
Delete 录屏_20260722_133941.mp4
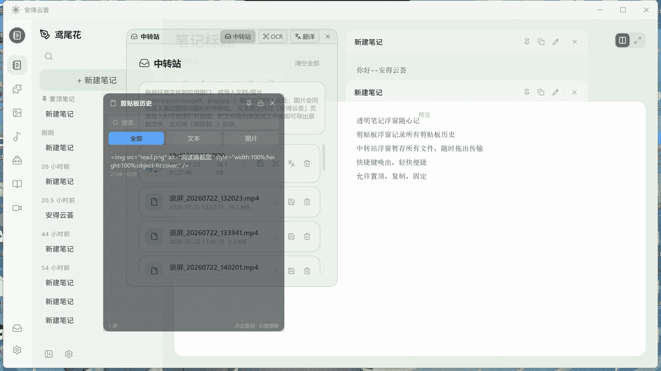tap(307, 236)
